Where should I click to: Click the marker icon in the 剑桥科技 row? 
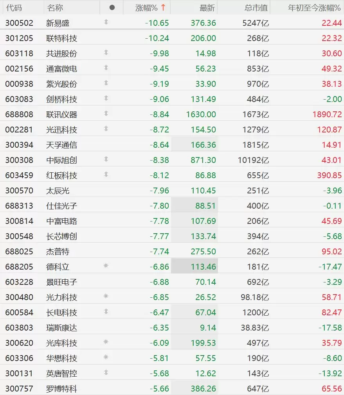[x=106, y=98]
